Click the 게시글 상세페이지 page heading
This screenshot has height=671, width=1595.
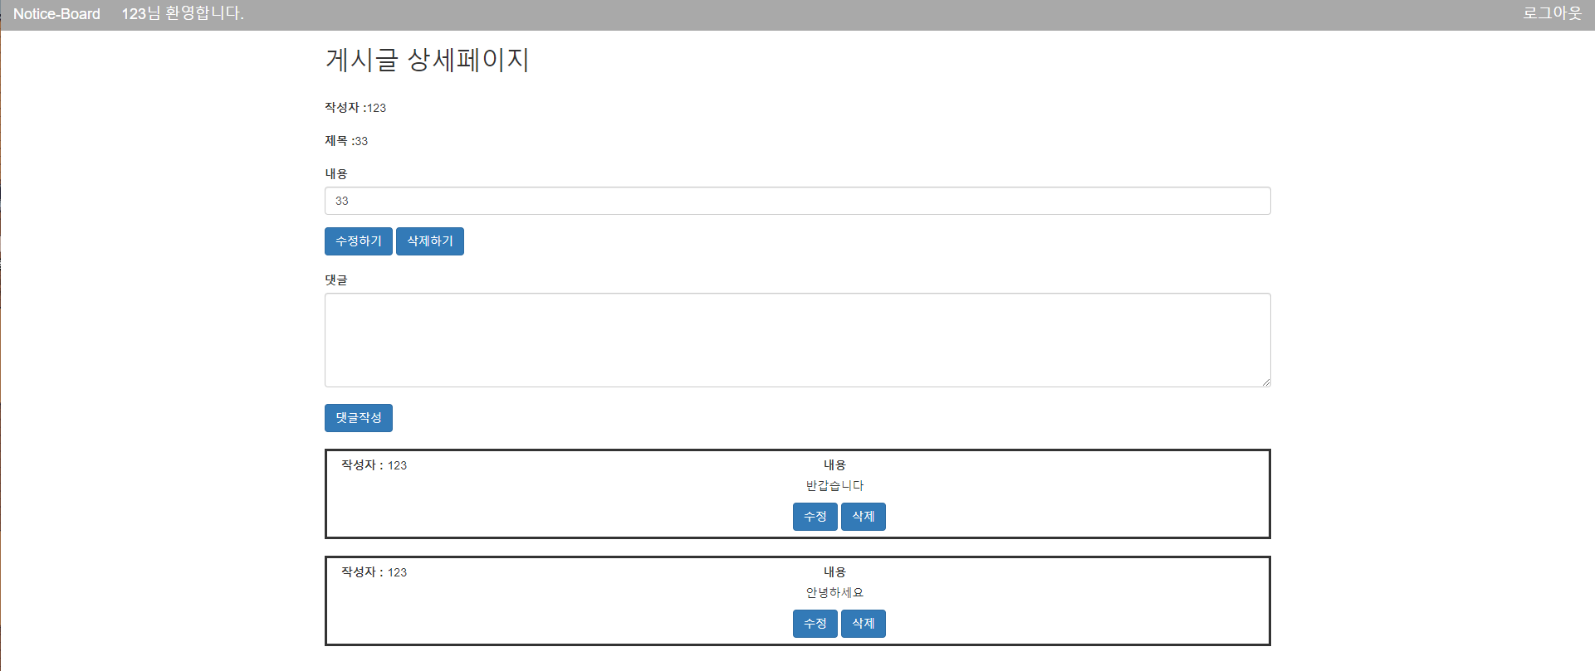[427, 60]
